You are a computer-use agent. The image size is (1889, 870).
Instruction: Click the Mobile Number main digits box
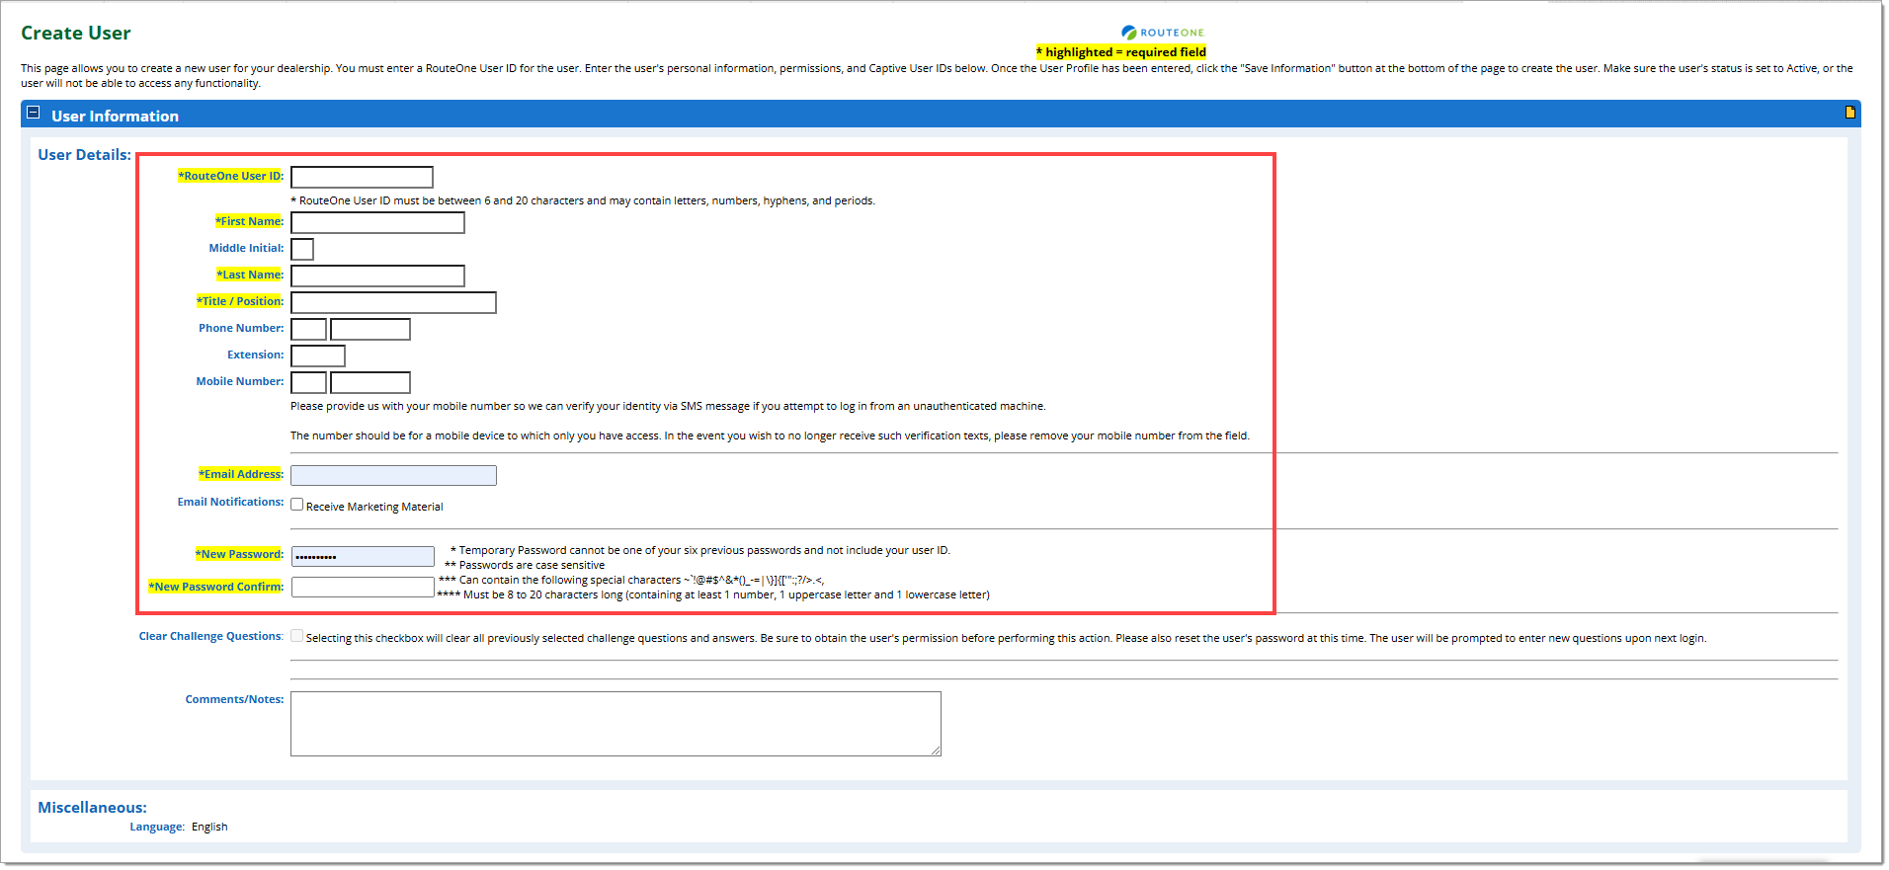click(x=370, y=382)
